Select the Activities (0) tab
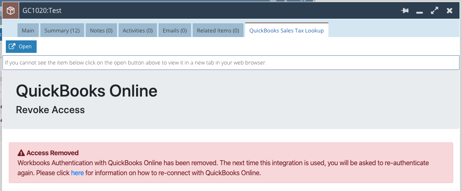The height and width of the screenshot is (191, 462). click(138, 30)
